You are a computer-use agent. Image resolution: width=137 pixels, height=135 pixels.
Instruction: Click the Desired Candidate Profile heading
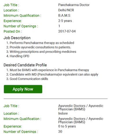pyautogui.click(x=25, y=65)
